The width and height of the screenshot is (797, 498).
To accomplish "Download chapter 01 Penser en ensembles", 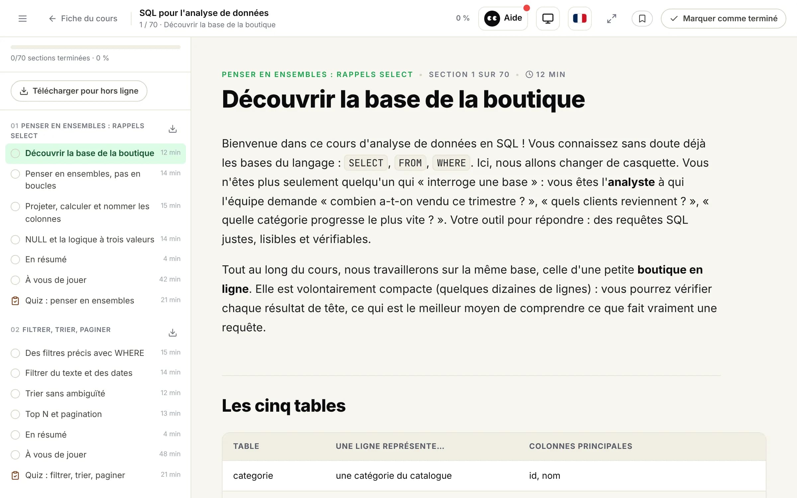I will coord(173,129).
